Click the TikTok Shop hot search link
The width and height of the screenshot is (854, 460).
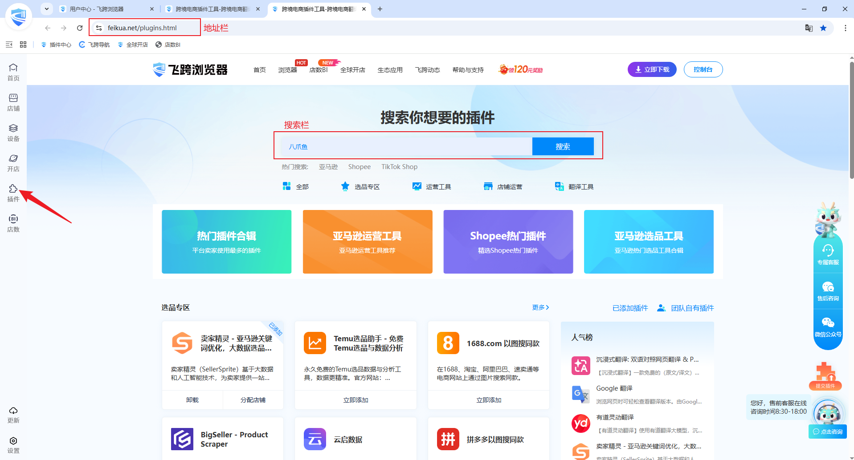click(400, 167)
